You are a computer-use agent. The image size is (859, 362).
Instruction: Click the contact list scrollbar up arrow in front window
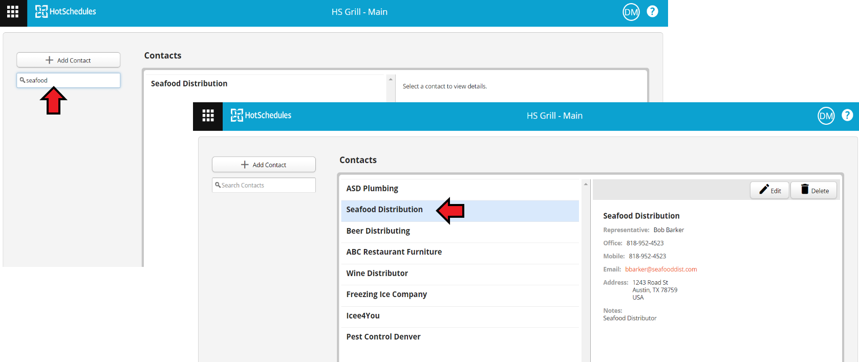point(586,184)
